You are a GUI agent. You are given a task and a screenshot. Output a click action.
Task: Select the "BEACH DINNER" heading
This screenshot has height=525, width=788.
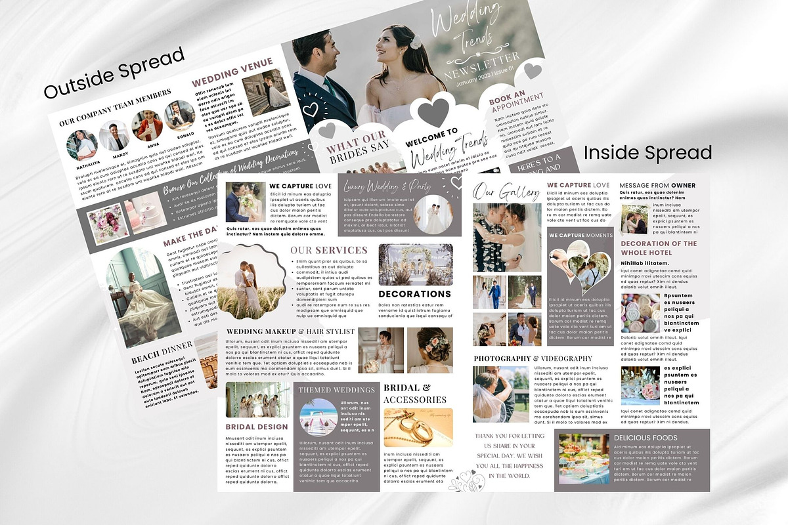pyautogui.click(x=162, y=351)
